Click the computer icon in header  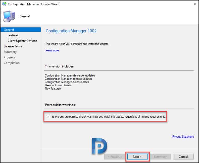(x=9, y=17)
